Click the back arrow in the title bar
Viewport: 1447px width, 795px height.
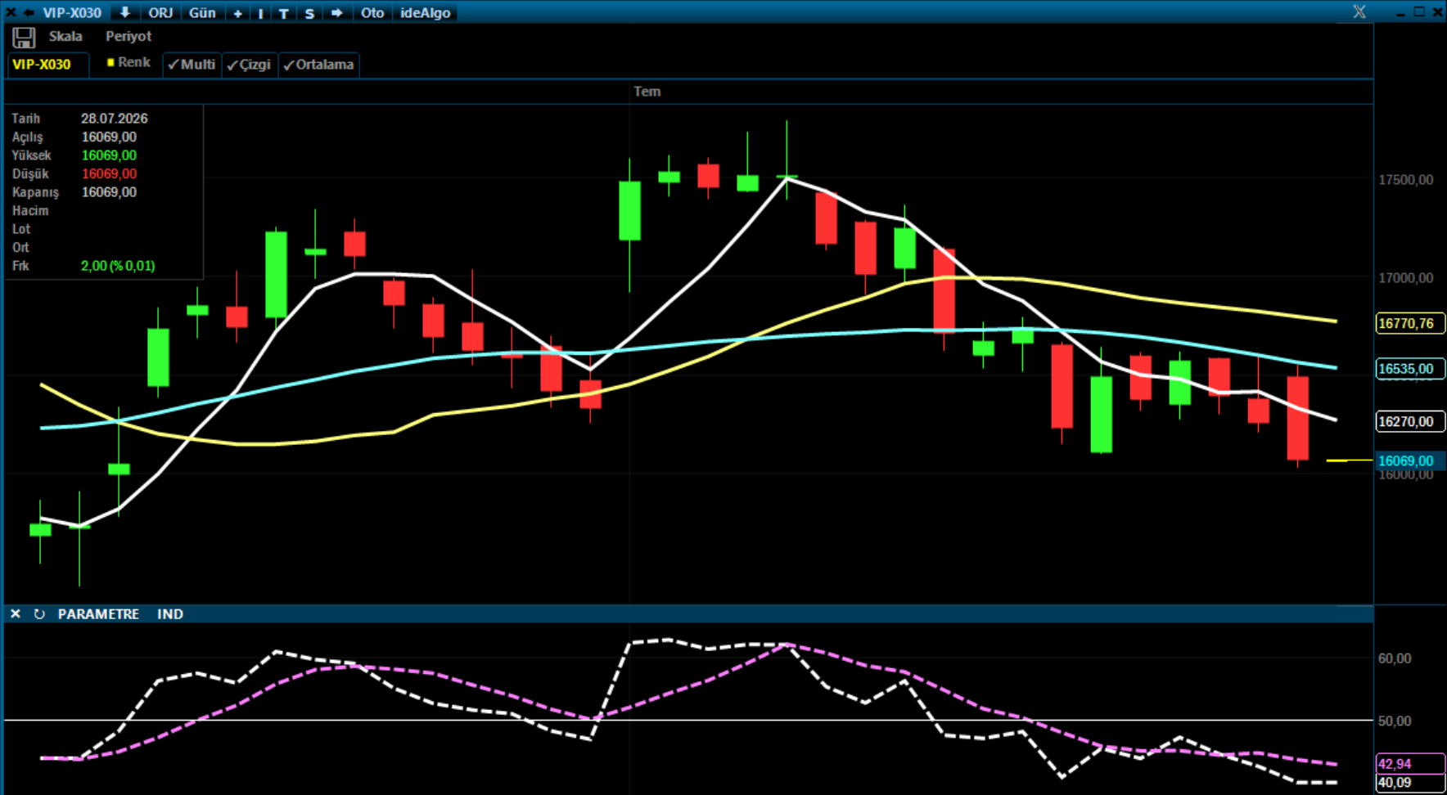click(29, 12)
